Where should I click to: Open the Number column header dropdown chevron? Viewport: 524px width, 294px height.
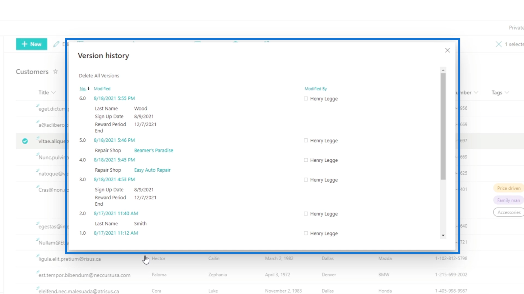coord(476,93)
